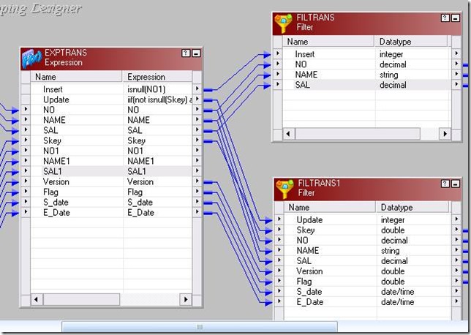Click the Name column header in EXPTRANS
Image resolution: width=471 pixels, height=335 pixels.
coord(76,77)
